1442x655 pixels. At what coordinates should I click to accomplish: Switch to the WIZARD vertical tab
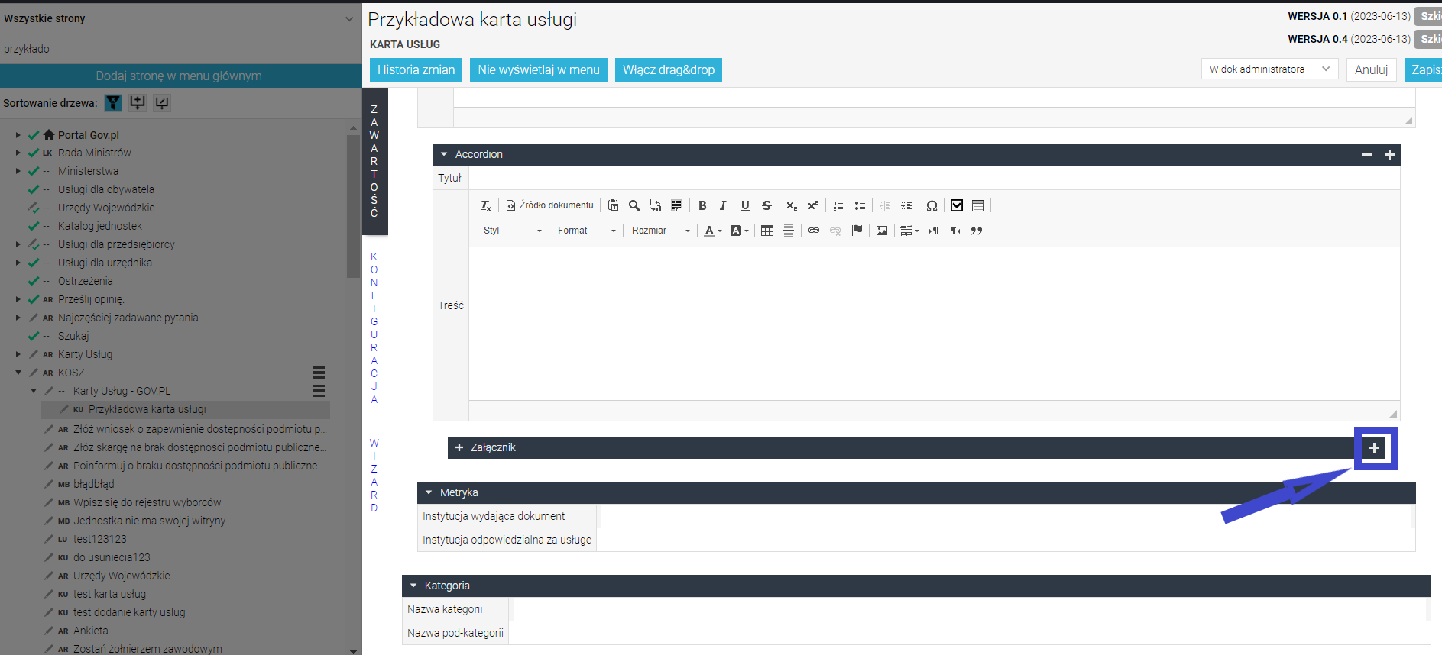click(374, 476)
